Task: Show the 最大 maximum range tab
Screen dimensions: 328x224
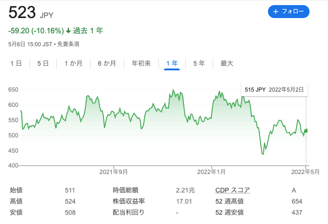Action: [x=227, y=63]
